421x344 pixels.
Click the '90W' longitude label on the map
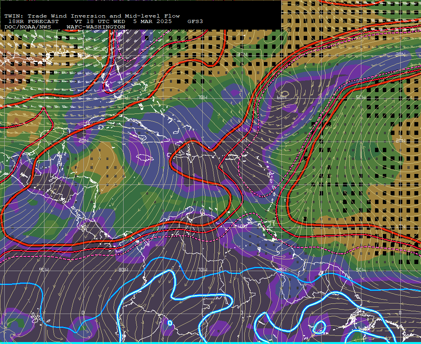pyautogui.click(x=44, y=270)
